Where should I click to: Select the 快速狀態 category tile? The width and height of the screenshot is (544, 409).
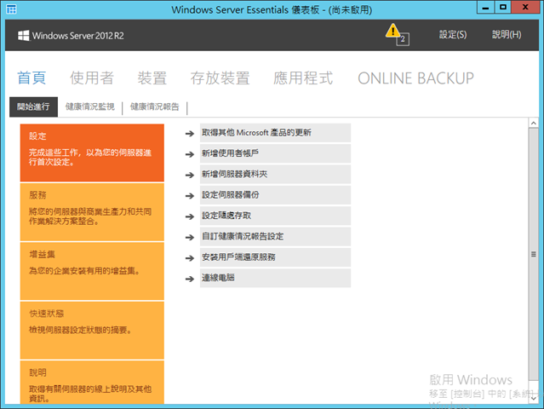[x=92, y=331]
